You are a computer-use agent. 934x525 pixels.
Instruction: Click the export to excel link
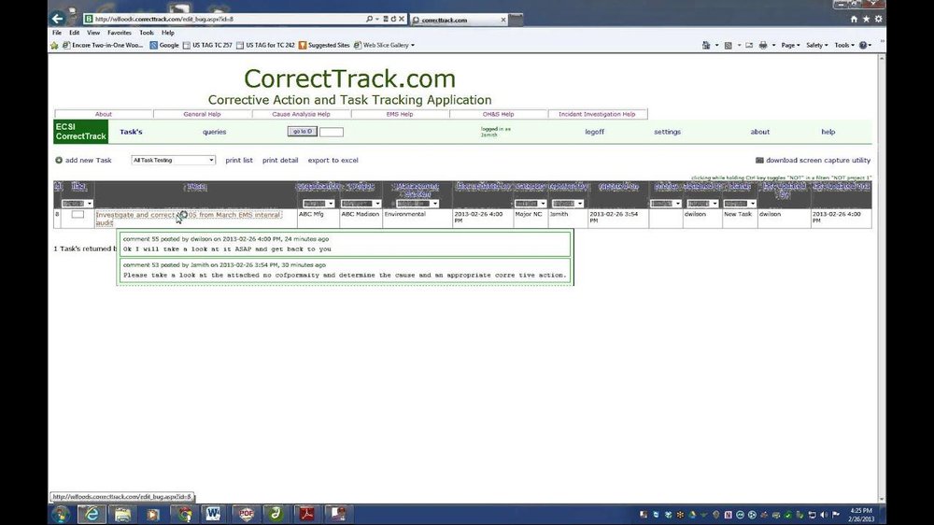(333, 161)
